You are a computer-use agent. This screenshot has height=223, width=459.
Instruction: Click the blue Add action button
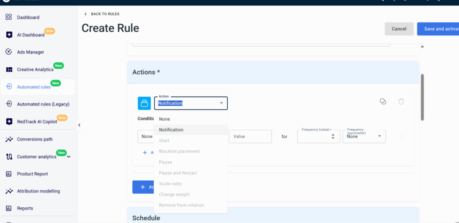coord(143,187)
